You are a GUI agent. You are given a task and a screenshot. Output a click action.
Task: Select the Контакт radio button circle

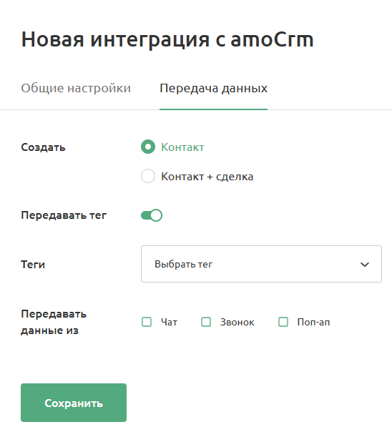click(148, 147)
